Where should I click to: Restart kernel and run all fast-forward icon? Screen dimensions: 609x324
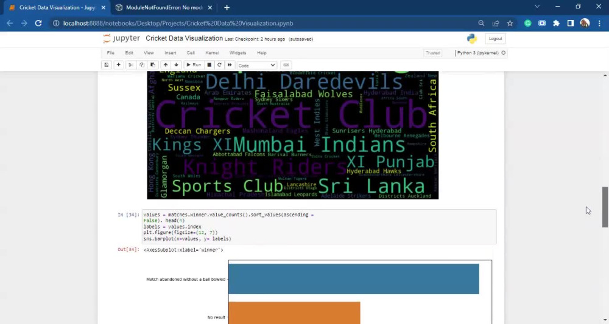(230, 65)
